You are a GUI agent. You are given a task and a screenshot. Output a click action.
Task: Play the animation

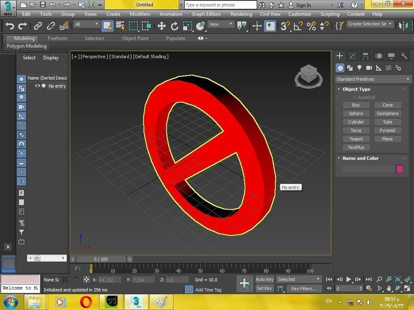349,279
